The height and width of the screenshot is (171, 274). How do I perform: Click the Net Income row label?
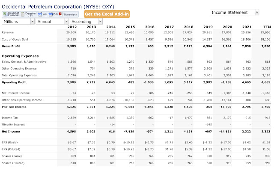point(11,132)
